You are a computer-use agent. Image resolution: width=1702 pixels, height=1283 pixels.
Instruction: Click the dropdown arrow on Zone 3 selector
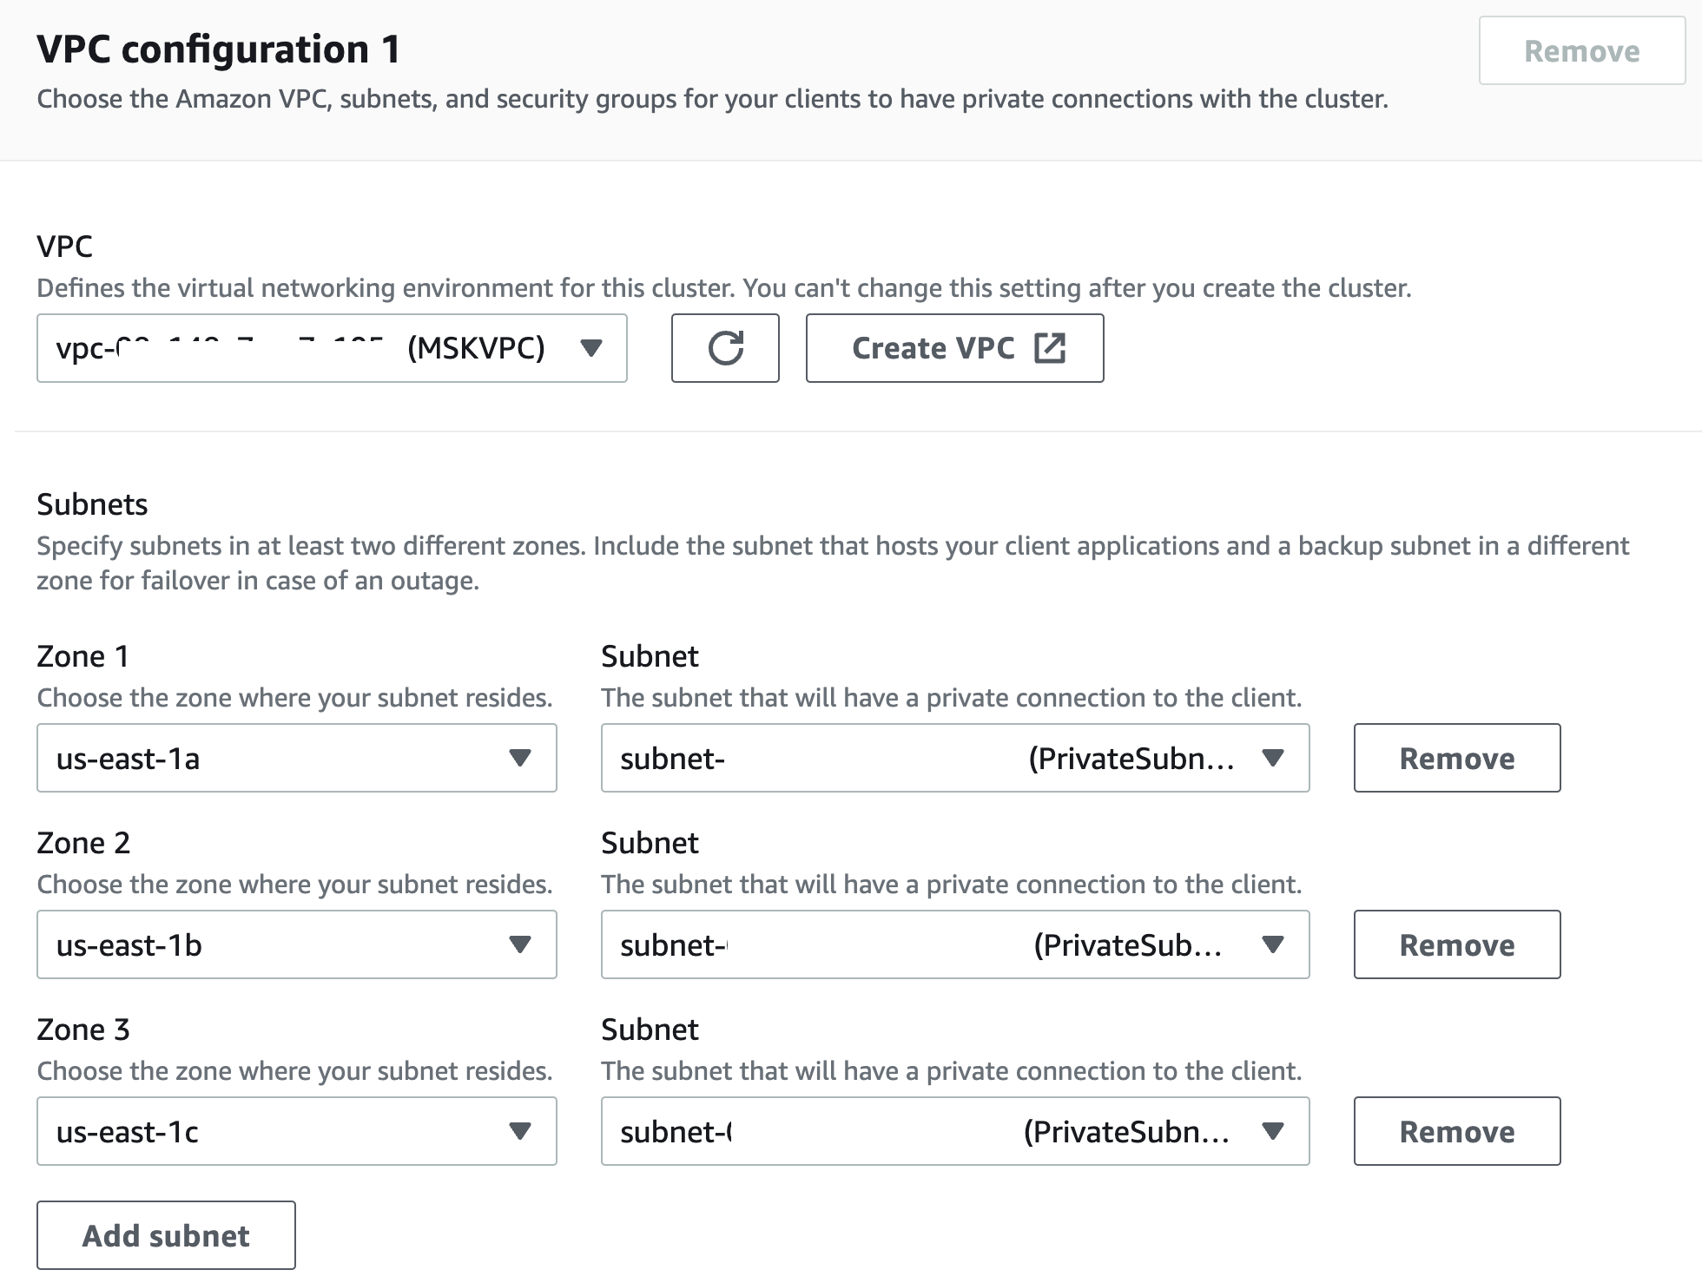(520, 1131)
